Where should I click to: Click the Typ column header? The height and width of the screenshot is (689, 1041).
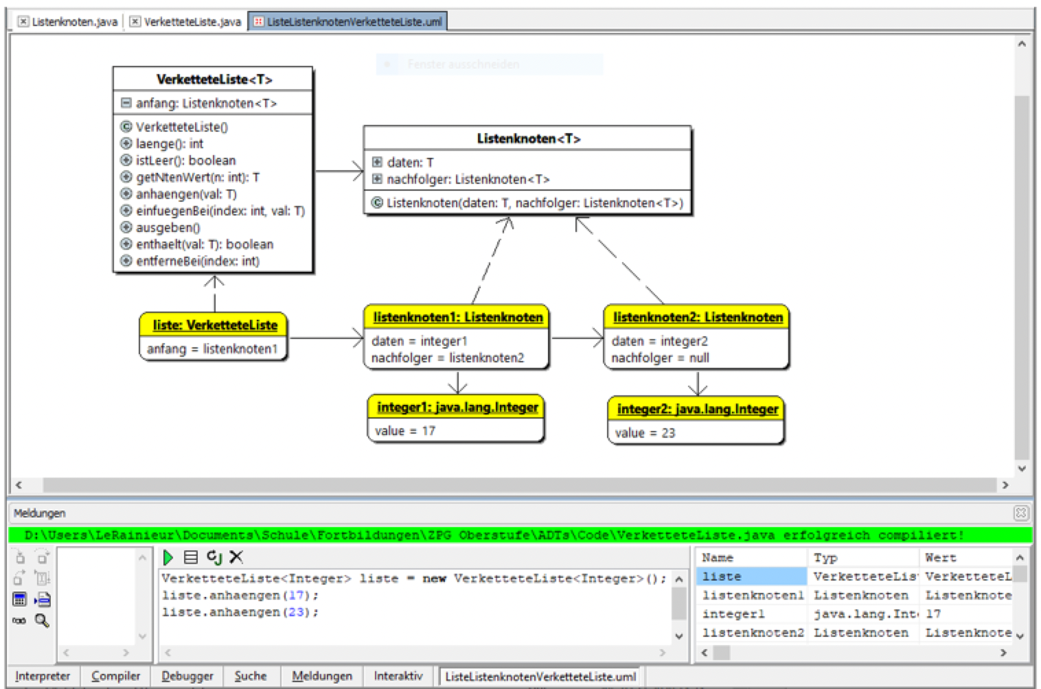pos(823,557)
